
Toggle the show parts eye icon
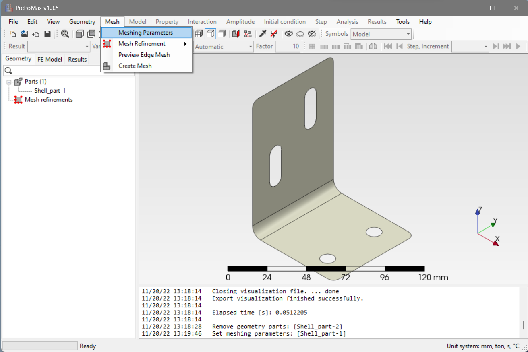tap(289, 34)
